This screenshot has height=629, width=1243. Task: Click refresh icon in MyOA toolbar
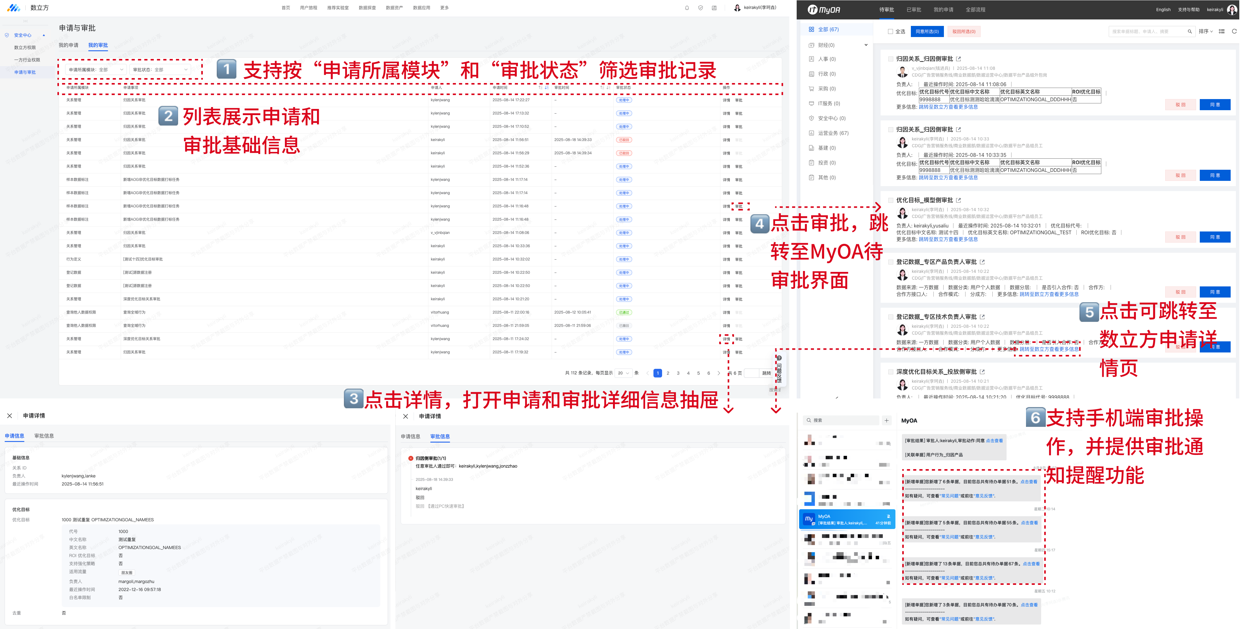point(1234,31)
